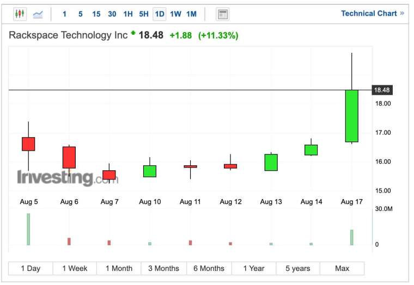
Task: Click the 30.0M volume axis label
Action: click(x=383, y=209)
